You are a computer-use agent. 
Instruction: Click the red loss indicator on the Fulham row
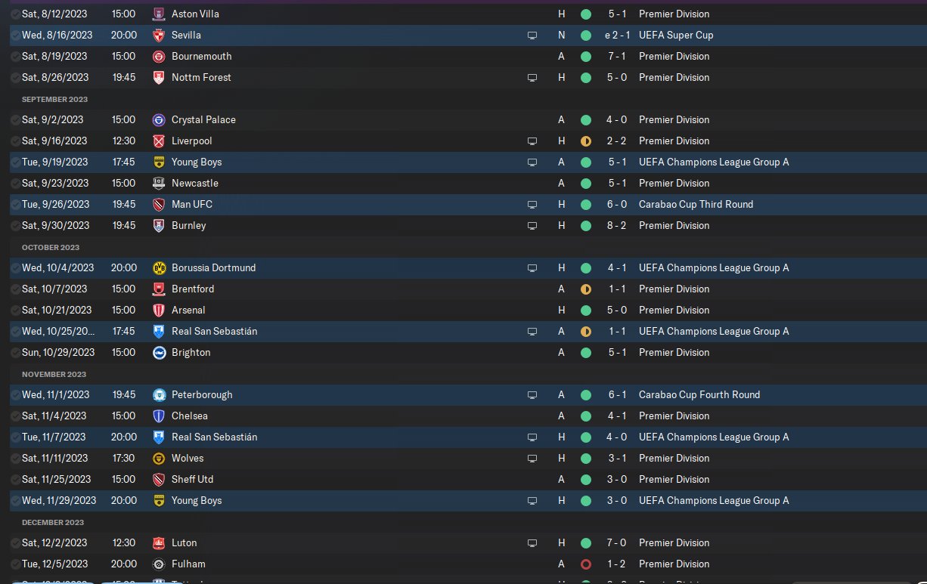click(585, 564)
